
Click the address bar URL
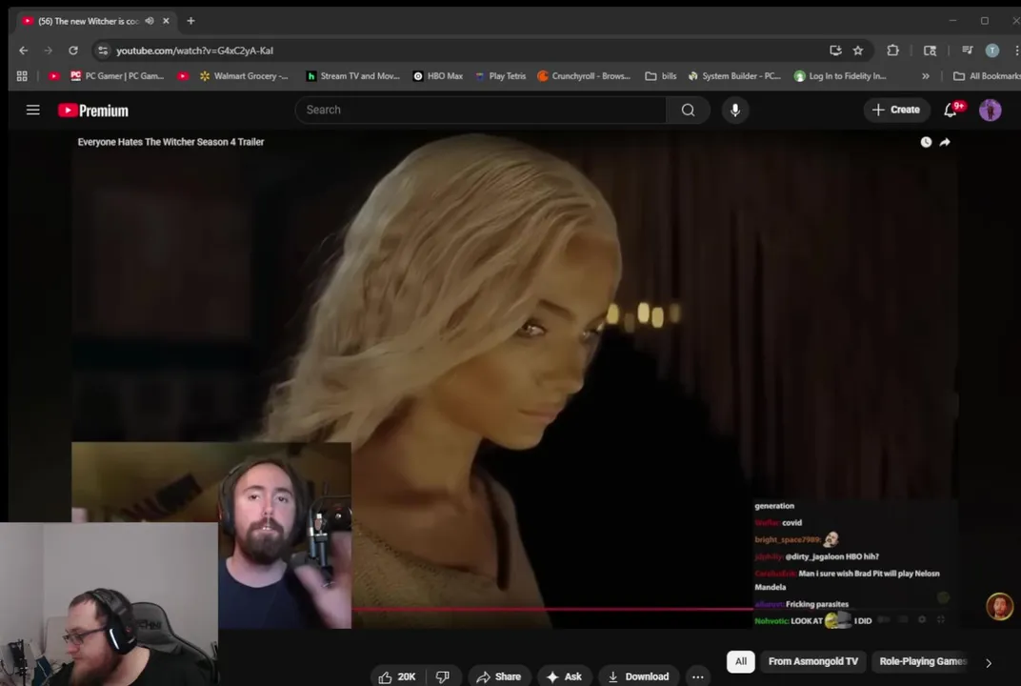[x=194, y=50]
